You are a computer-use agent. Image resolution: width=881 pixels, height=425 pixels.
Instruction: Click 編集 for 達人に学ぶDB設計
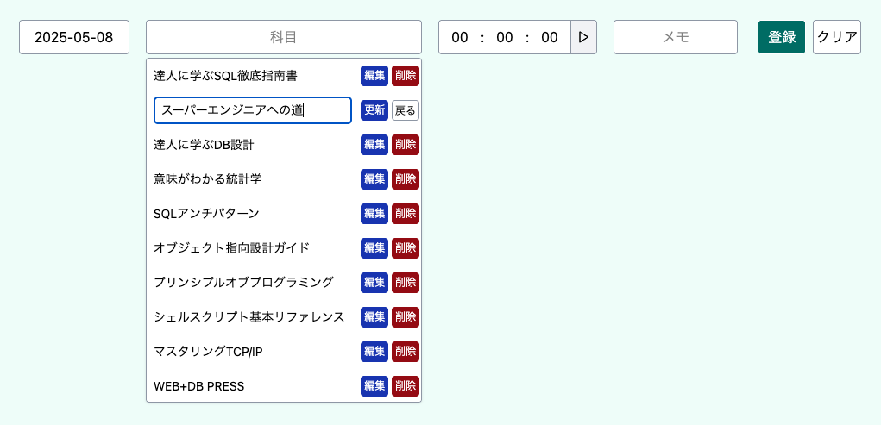click(374, 145)
